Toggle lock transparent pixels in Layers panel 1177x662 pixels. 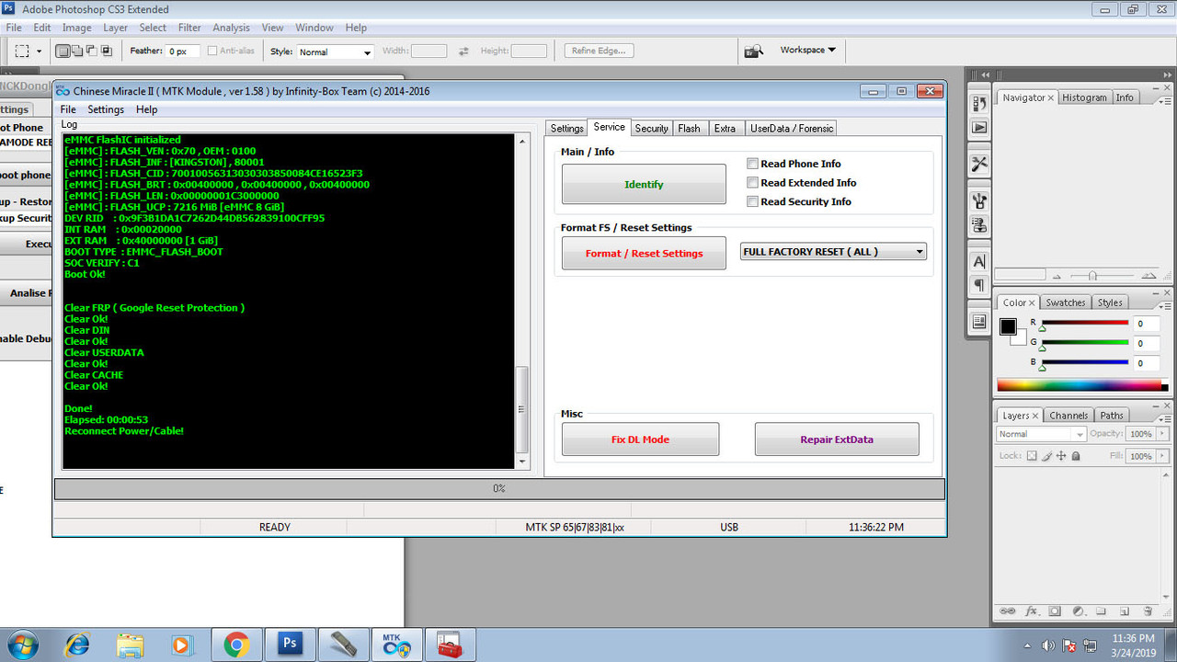tap(1032, 456)
